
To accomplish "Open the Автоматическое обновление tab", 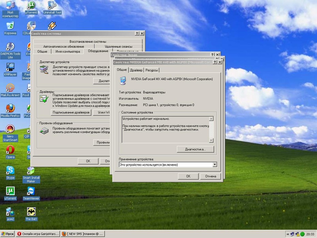I will (x=63, y=46).
